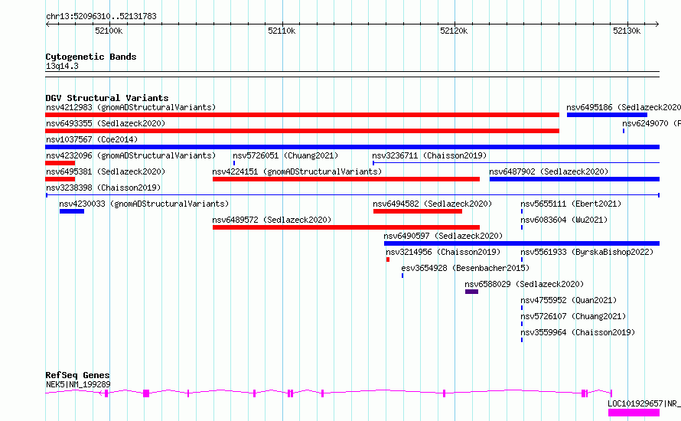Viewport: 681px width, 421px height.
Task: Click the magenta LOC101929657 gene bar
Action: click(634, 413)
